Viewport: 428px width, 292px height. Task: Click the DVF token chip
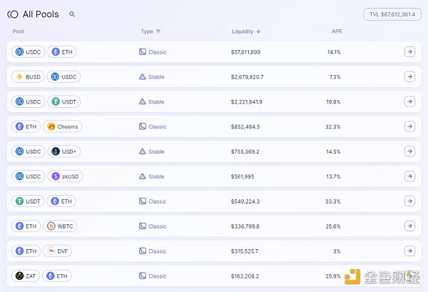click(59, 251)
